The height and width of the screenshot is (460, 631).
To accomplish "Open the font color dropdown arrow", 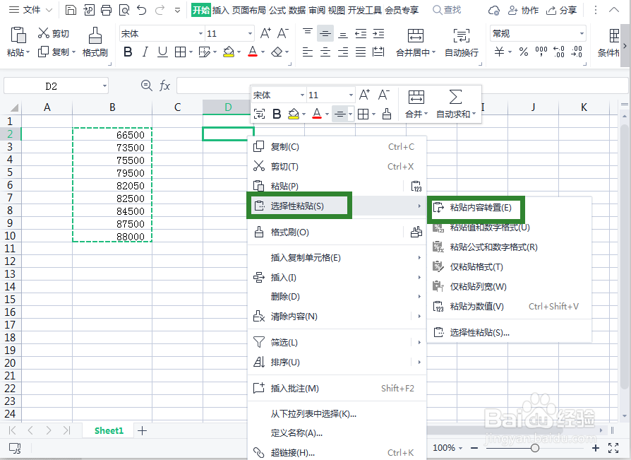I will pos(262,51).
